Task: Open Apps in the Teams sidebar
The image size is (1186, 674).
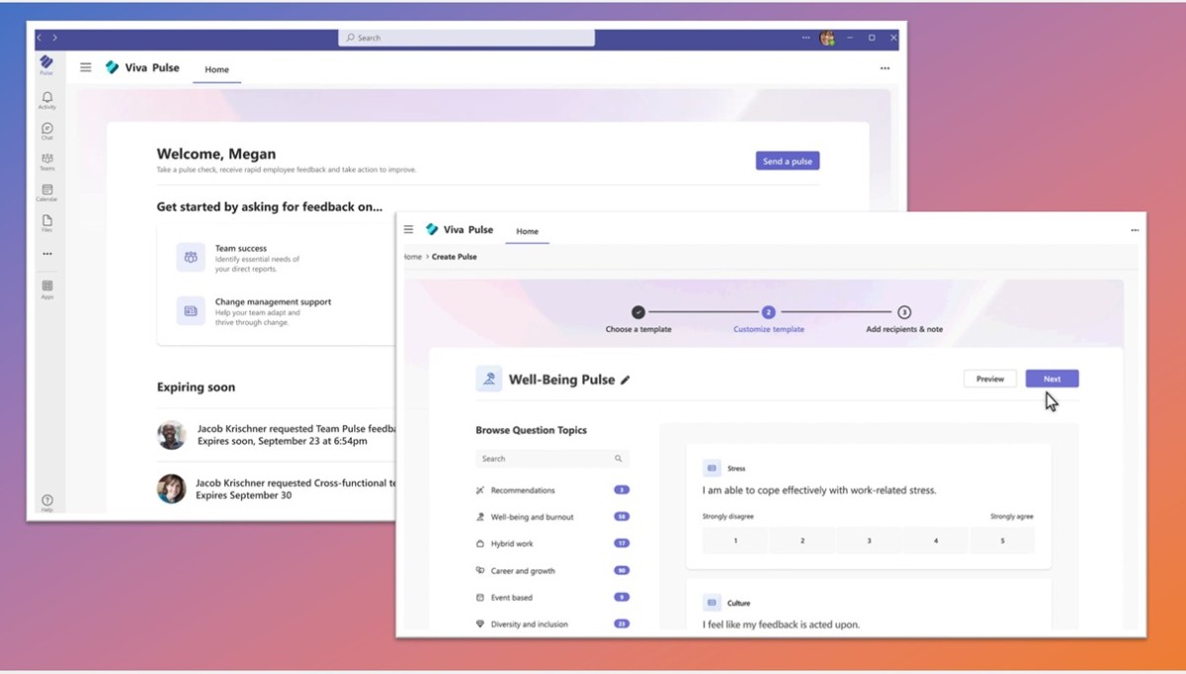Action: click(46, 289)
